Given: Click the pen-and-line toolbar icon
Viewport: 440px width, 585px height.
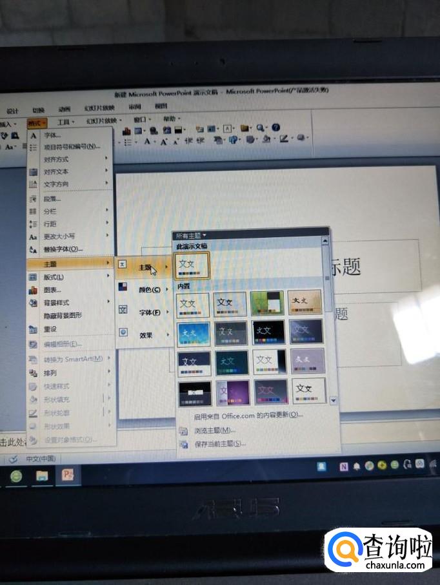Looking at the screenshot, I should (x=284, y=139).
